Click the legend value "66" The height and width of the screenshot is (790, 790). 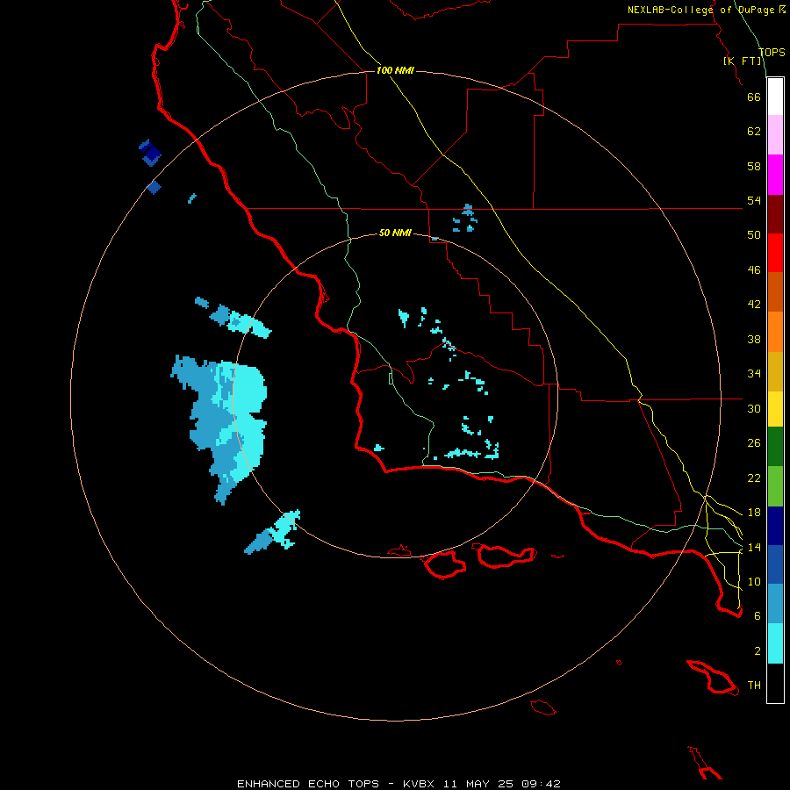754,97
